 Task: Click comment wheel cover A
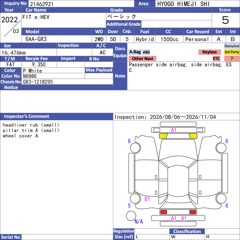point(20,136)
